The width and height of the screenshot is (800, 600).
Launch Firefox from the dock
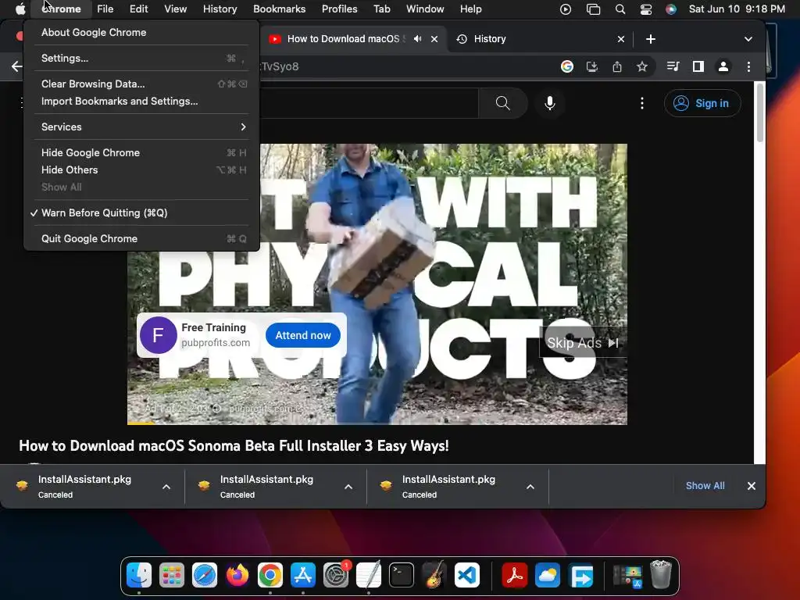pyautogui.click(x=237, y=576)
